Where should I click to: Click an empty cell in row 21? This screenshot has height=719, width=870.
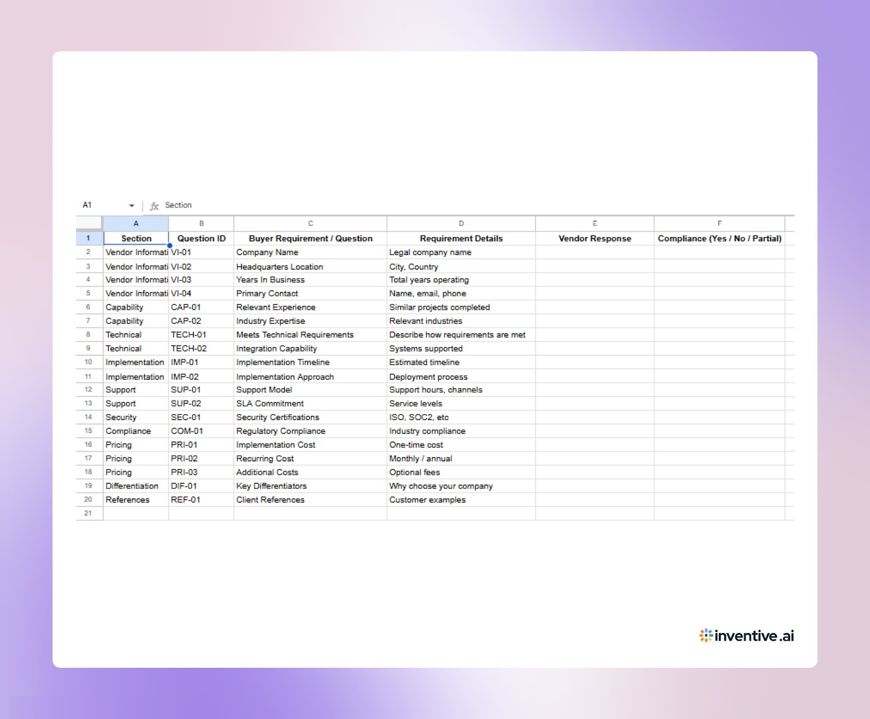point(310,512)
